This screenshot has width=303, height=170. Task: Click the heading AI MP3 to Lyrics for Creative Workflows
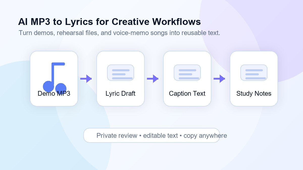(x=109, y=22)
